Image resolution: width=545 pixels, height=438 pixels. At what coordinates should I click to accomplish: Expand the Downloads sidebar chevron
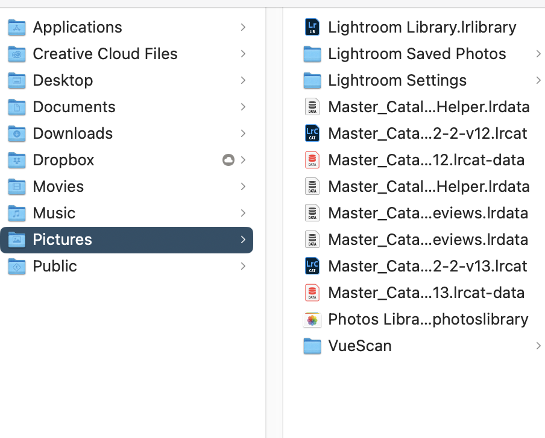coord(243,133)
